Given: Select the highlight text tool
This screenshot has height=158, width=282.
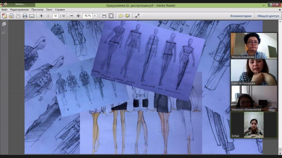Looking at the screenshot, I should (128, 16).
